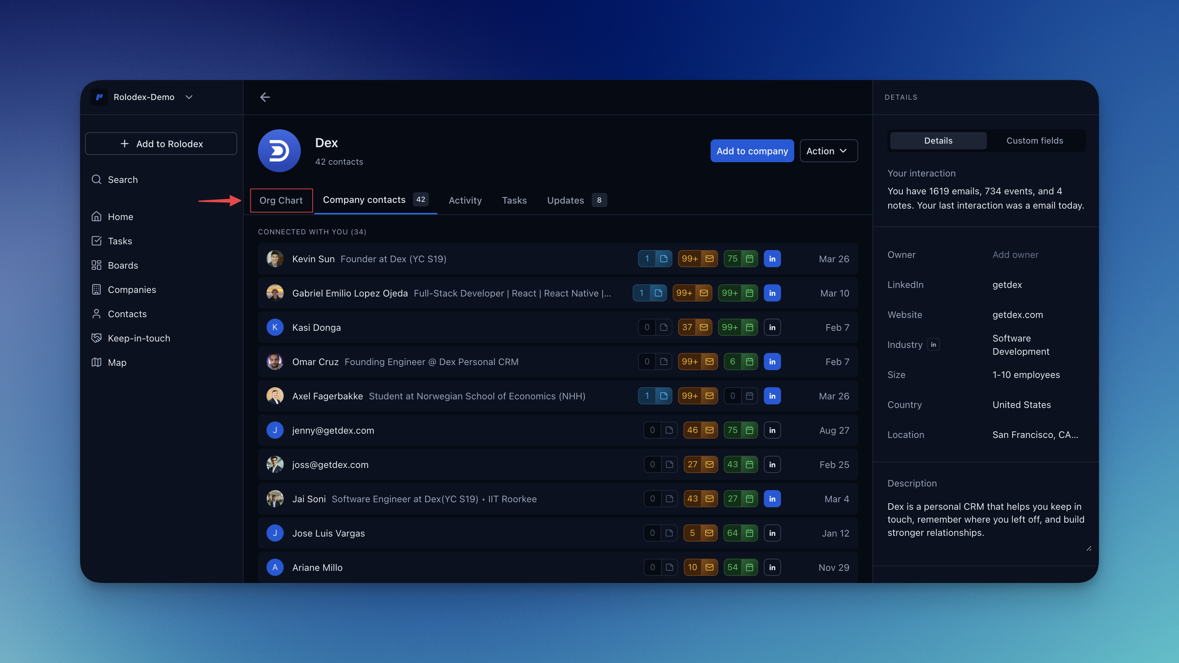The height and width of the screenshot is (663, 1179).
Task: Open Jose Luis Vargas's contact row
Action: [x=558, y=534]
